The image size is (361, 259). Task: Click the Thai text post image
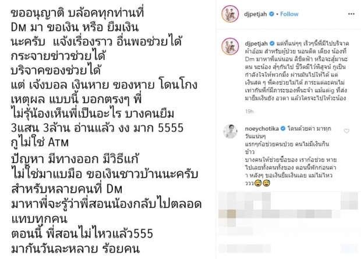point(108,129)
